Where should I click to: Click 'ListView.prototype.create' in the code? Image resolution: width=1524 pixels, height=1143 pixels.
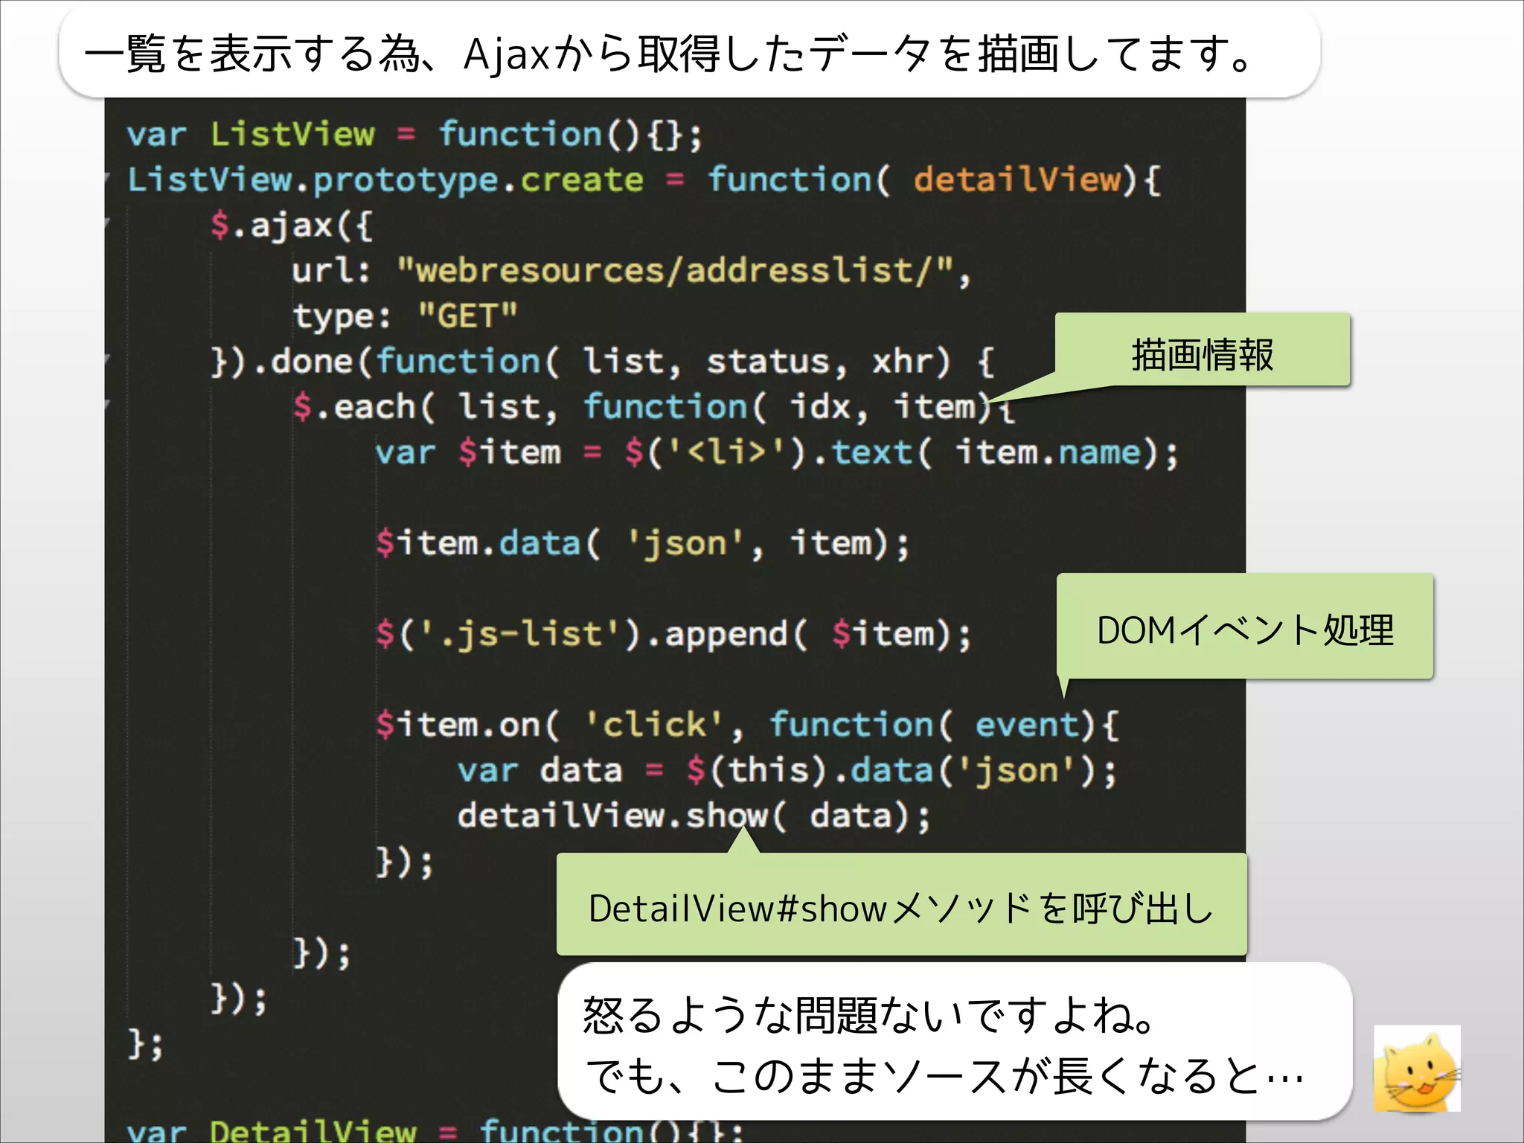pos(385,181)
